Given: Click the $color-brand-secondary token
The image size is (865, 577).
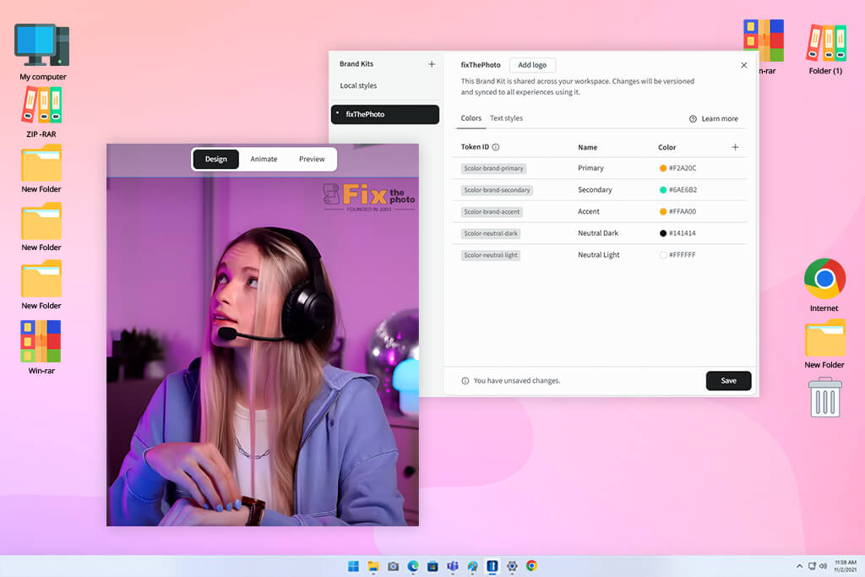Looking at the screenshot, I should [497, 190].
